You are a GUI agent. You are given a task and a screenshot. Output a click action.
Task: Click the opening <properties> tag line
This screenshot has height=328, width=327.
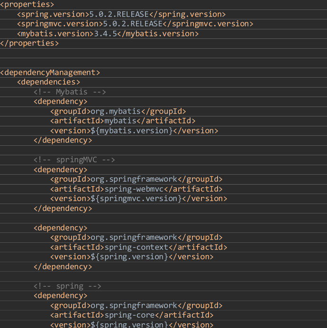(x=27, y=4)
